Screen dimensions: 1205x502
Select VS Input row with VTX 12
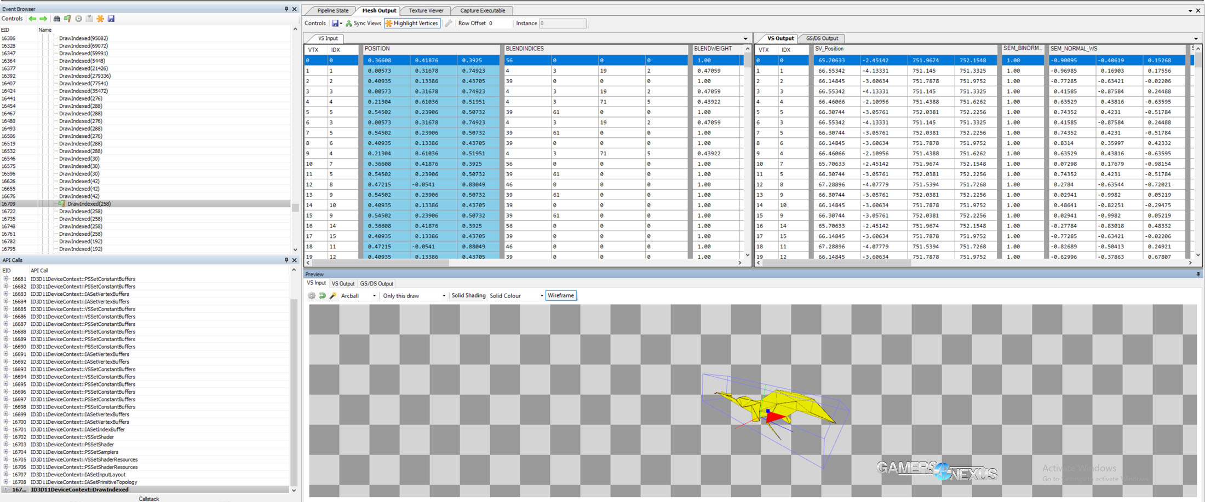point(523,184)
